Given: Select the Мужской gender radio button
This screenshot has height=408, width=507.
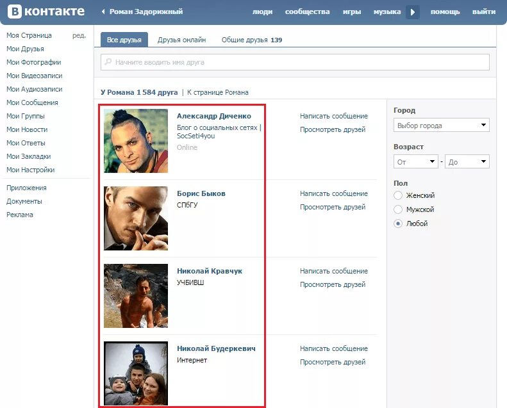Looking at the screenshot, I should (398, 209).
